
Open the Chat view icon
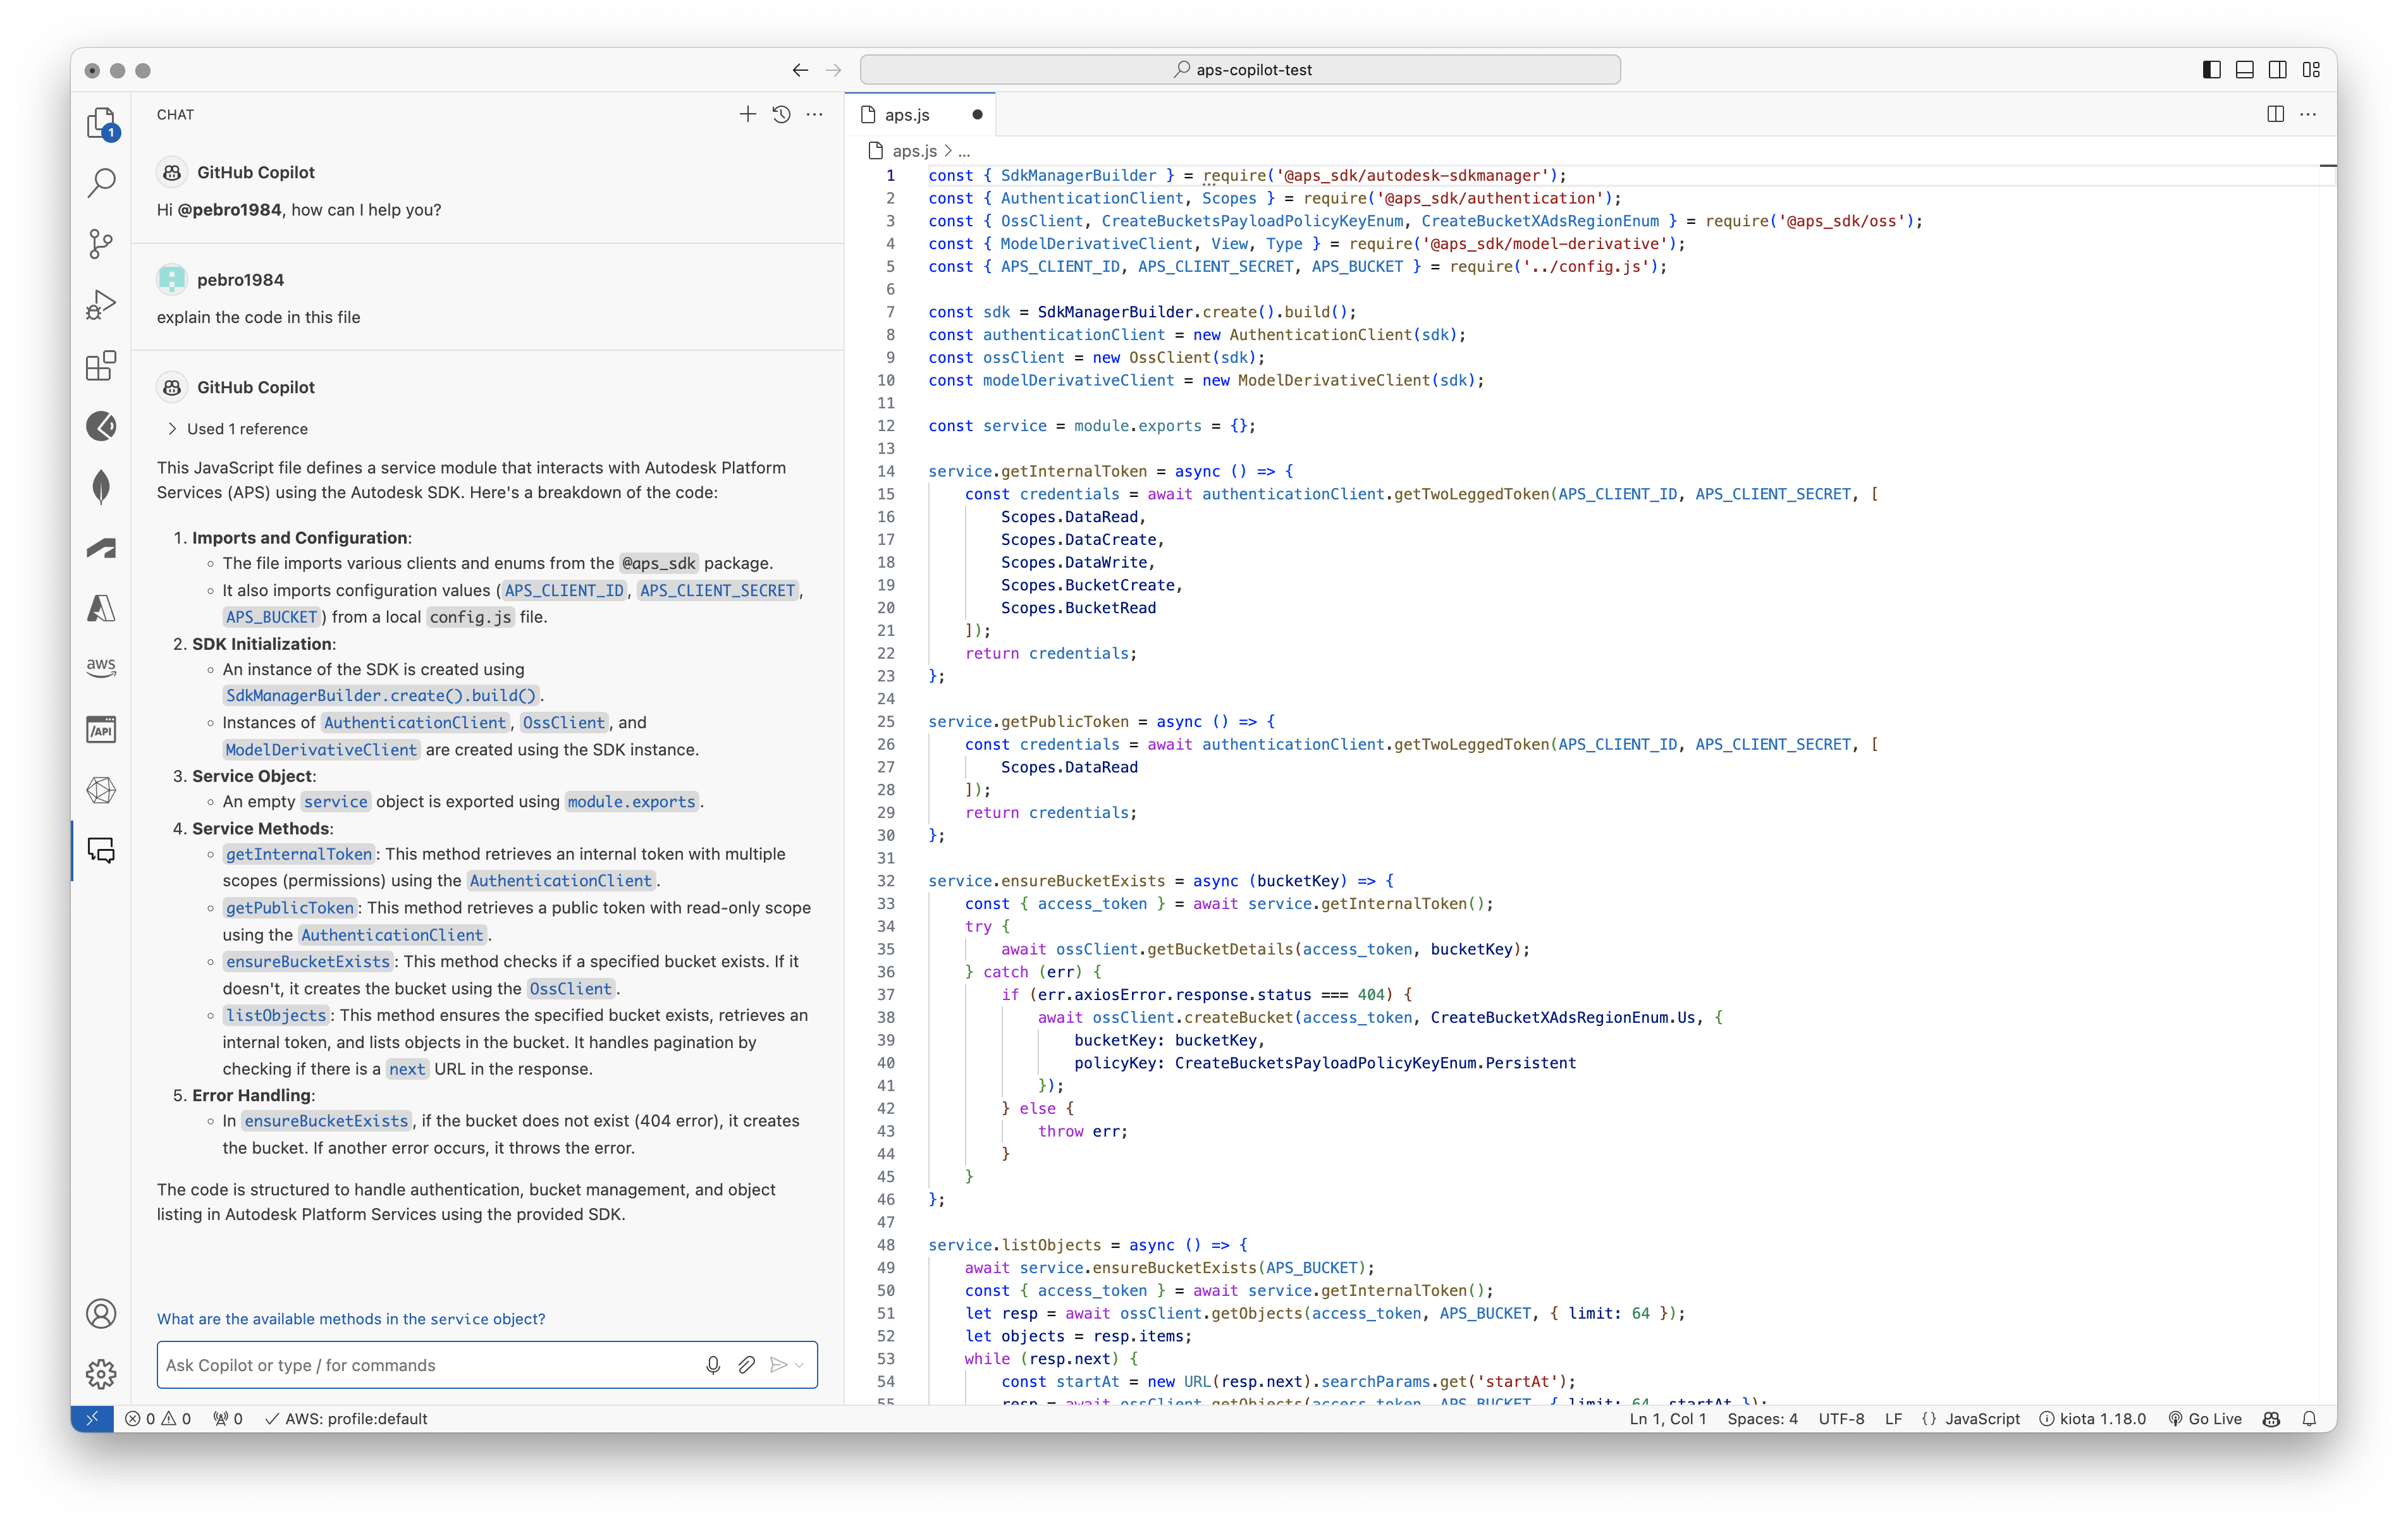(x=101, y=851)
